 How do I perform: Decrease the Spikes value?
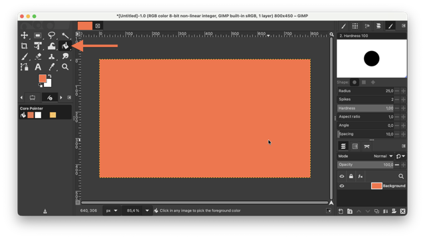pyautogui.click(x=397, y=100)
